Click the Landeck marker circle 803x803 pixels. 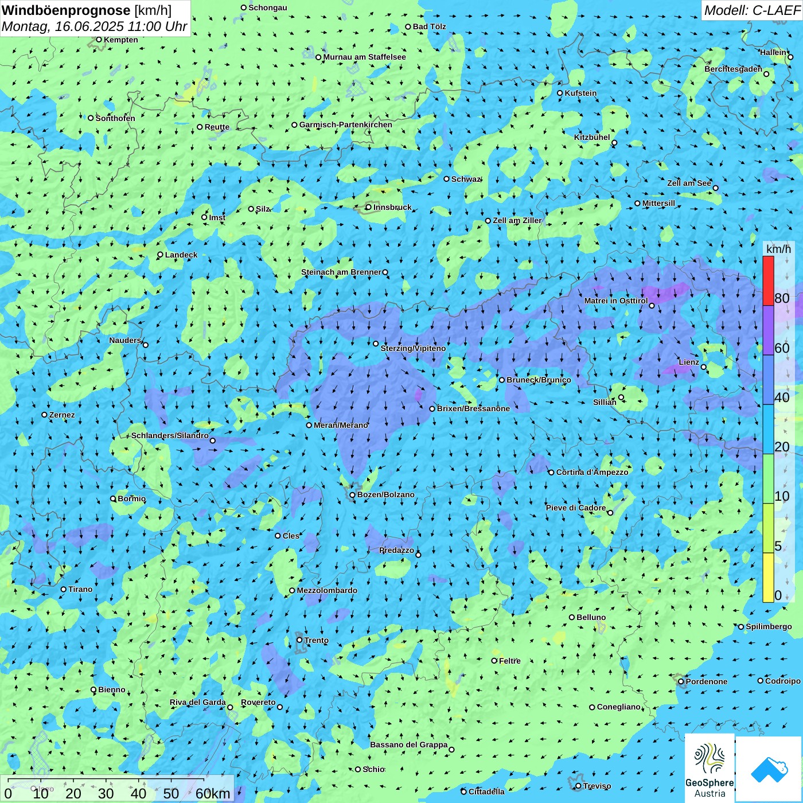pyautogui.click(x=161, y=255)
